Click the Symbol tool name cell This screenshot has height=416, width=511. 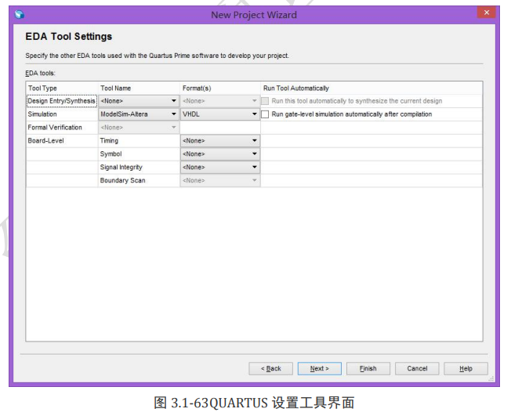click(139, 154)
